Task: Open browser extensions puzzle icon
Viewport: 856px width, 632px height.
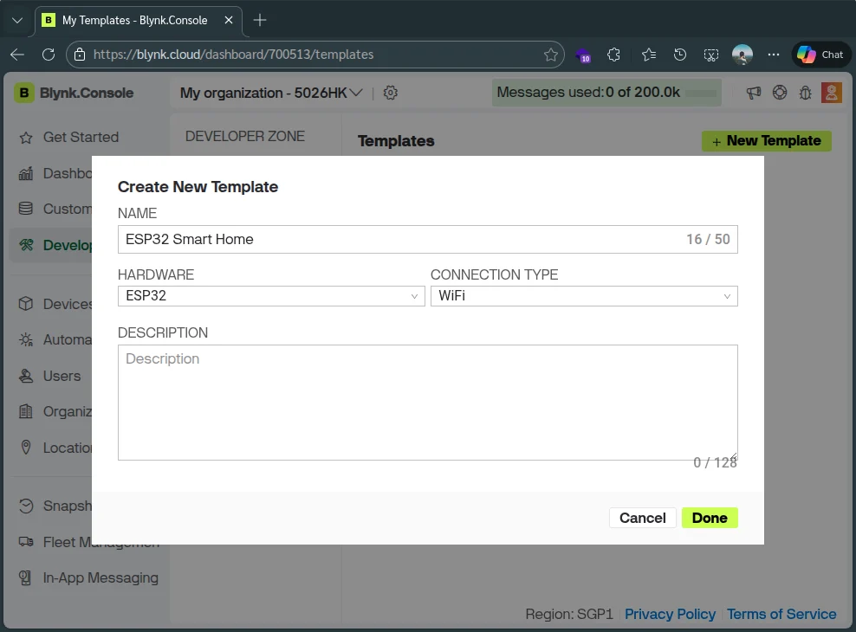Action: click(614, 55)
